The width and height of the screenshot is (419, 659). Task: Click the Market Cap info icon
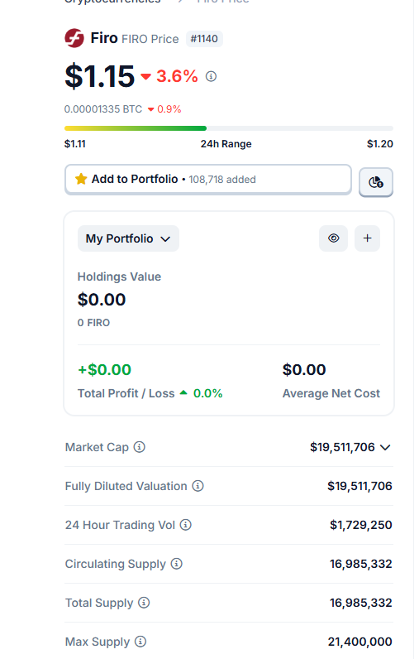[x=139, y=447]
